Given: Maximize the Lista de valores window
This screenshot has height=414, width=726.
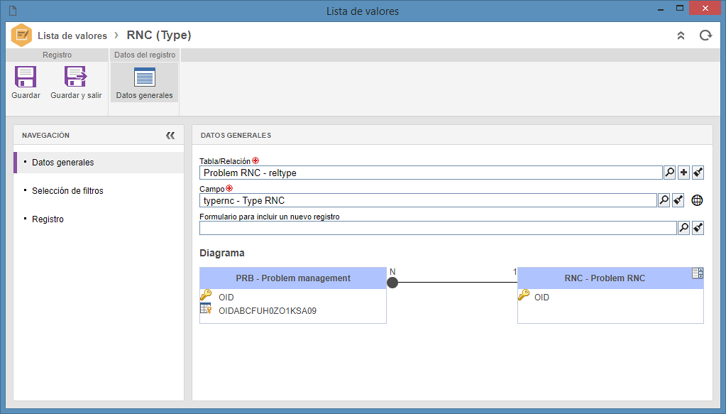Looking at the screenshot, I should [x=680, y=9].
